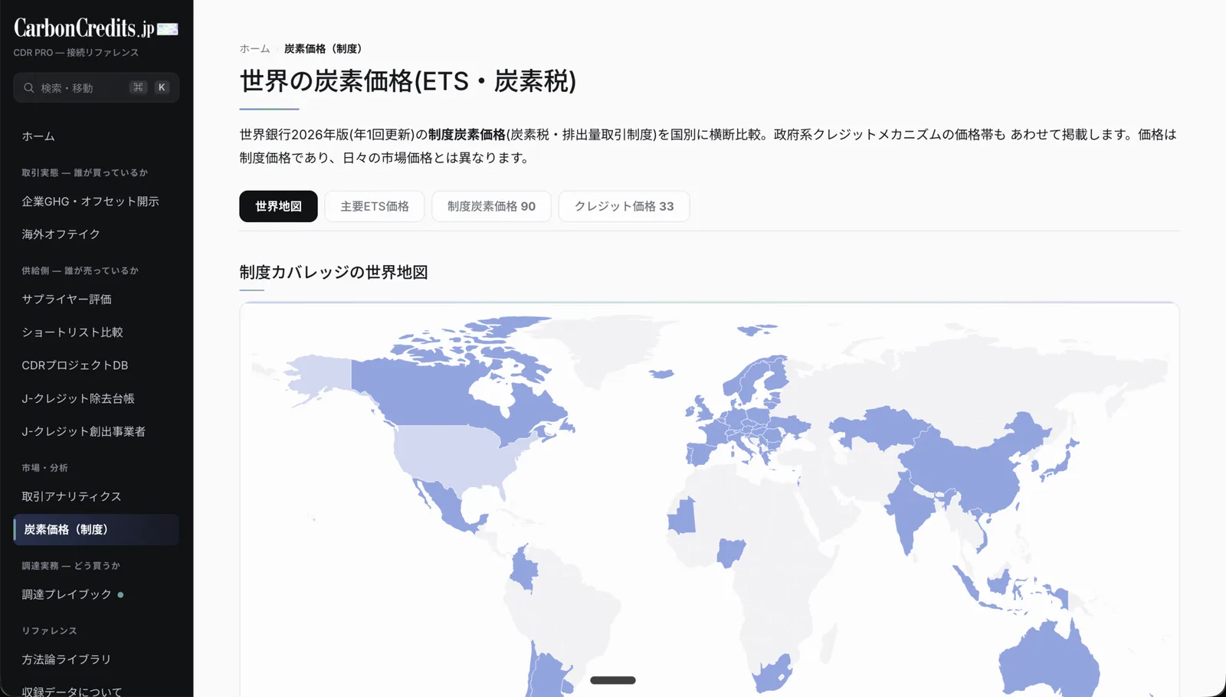Click the search magnifier icon
Image resolution: width=1226 pixels, height=697 pixels.
(x=28, y=88)
